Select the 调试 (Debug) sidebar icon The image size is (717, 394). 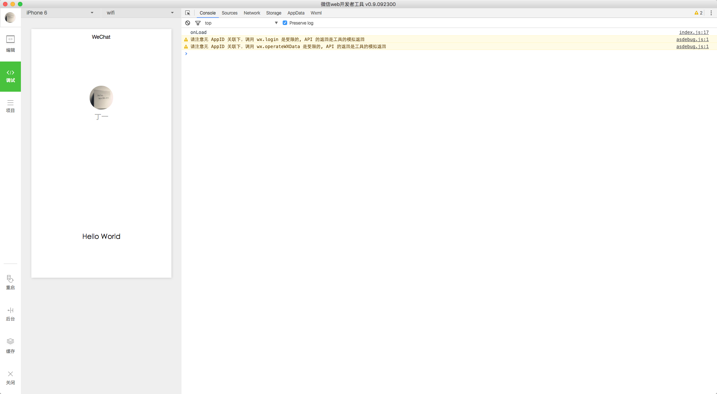(10, 76)
